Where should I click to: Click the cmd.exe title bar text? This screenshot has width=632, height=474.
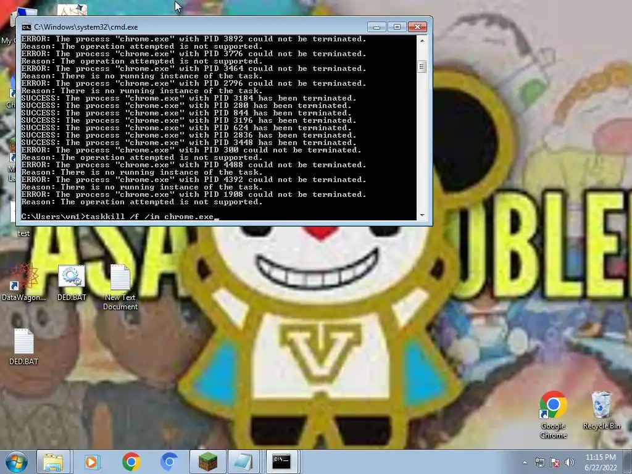(86, 27)
